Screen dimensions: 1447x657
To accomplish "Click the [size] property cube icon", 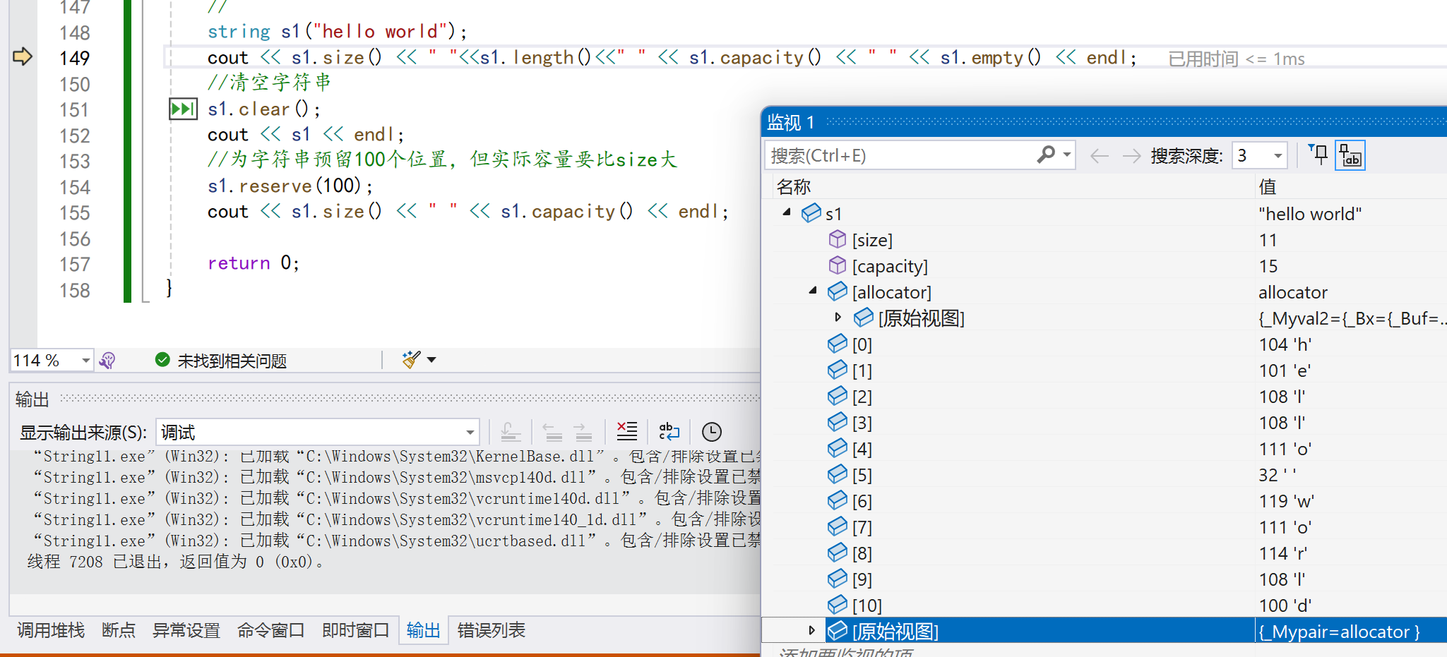I will tap(838, 239).
